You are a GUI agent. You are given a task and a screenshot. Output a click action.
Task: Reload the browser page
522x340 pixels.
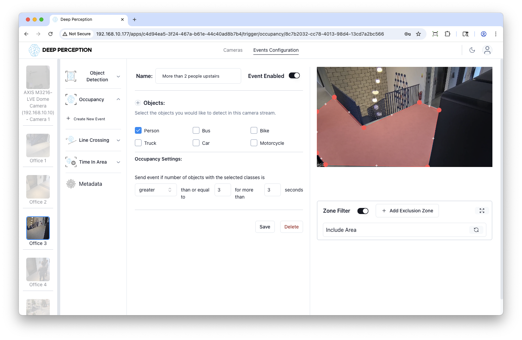pyautogui.click(x=50, y=34)
